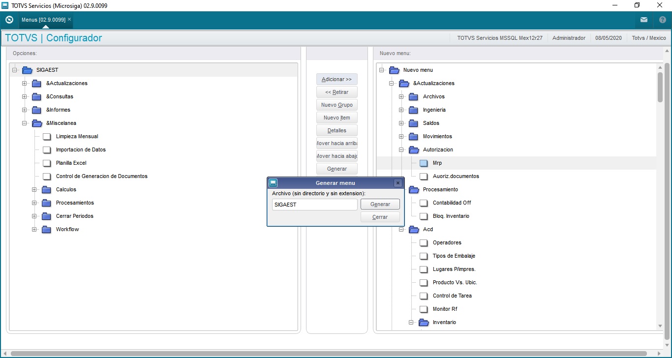Image resolution: width=672 pixels, height=358 pixels.
Task: Click the Nuevo menu scrollbar down arrow
Action: (660, 326)
